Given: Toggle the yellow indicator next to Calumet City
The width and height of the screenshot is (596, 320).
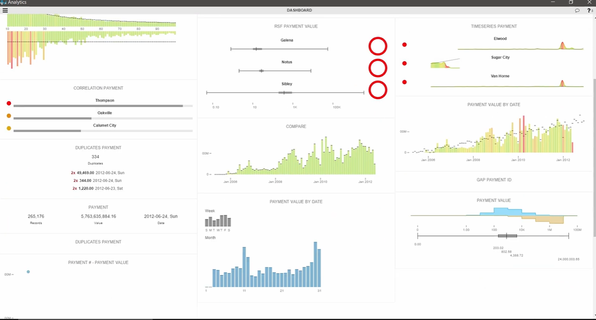Looking at the screenshot, I should pos(8,128).
